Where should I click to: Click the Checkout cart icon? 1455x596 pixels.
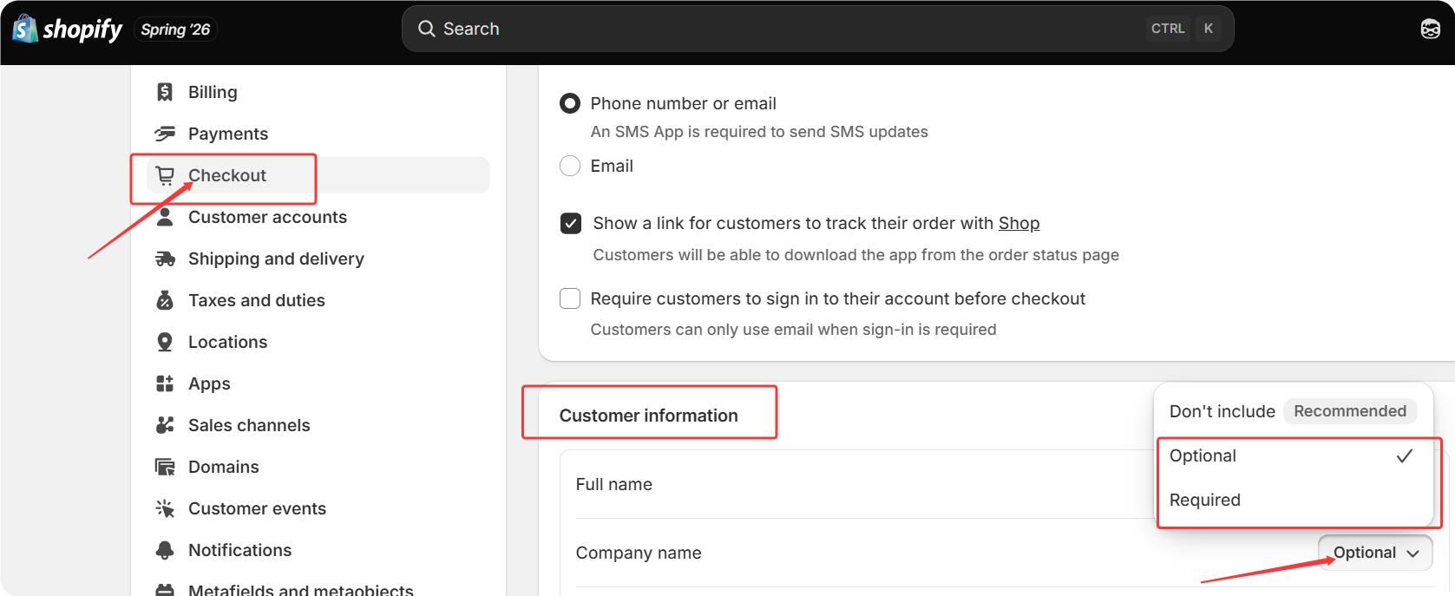pos(165,175)
